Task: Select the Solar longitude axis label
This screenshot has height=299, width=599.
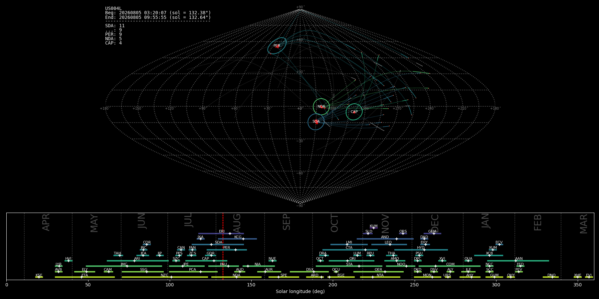Action: pyautogui.click(x=300, y=291)
